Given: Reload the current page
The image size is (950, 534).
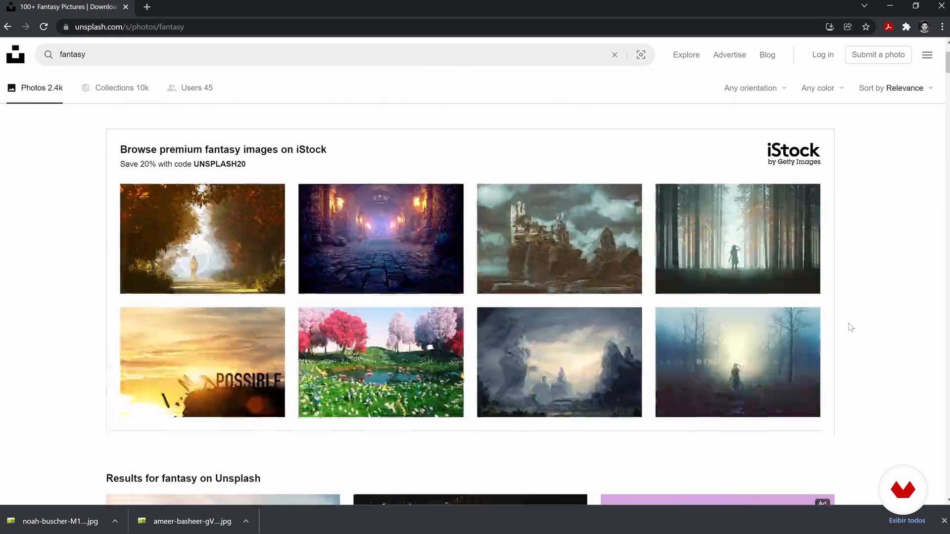Looking at the screenshot, I should (44, 27).
